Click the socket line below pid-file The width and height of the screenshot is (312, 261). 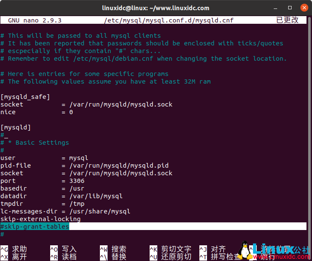click(x=86, y=173)
